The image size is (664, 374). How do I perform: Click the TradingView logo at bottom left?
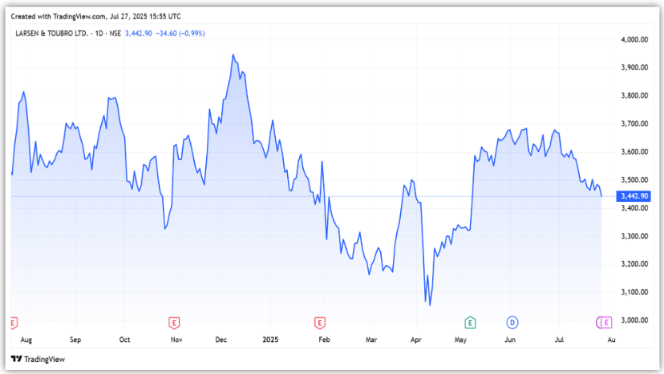pos(38,359)
